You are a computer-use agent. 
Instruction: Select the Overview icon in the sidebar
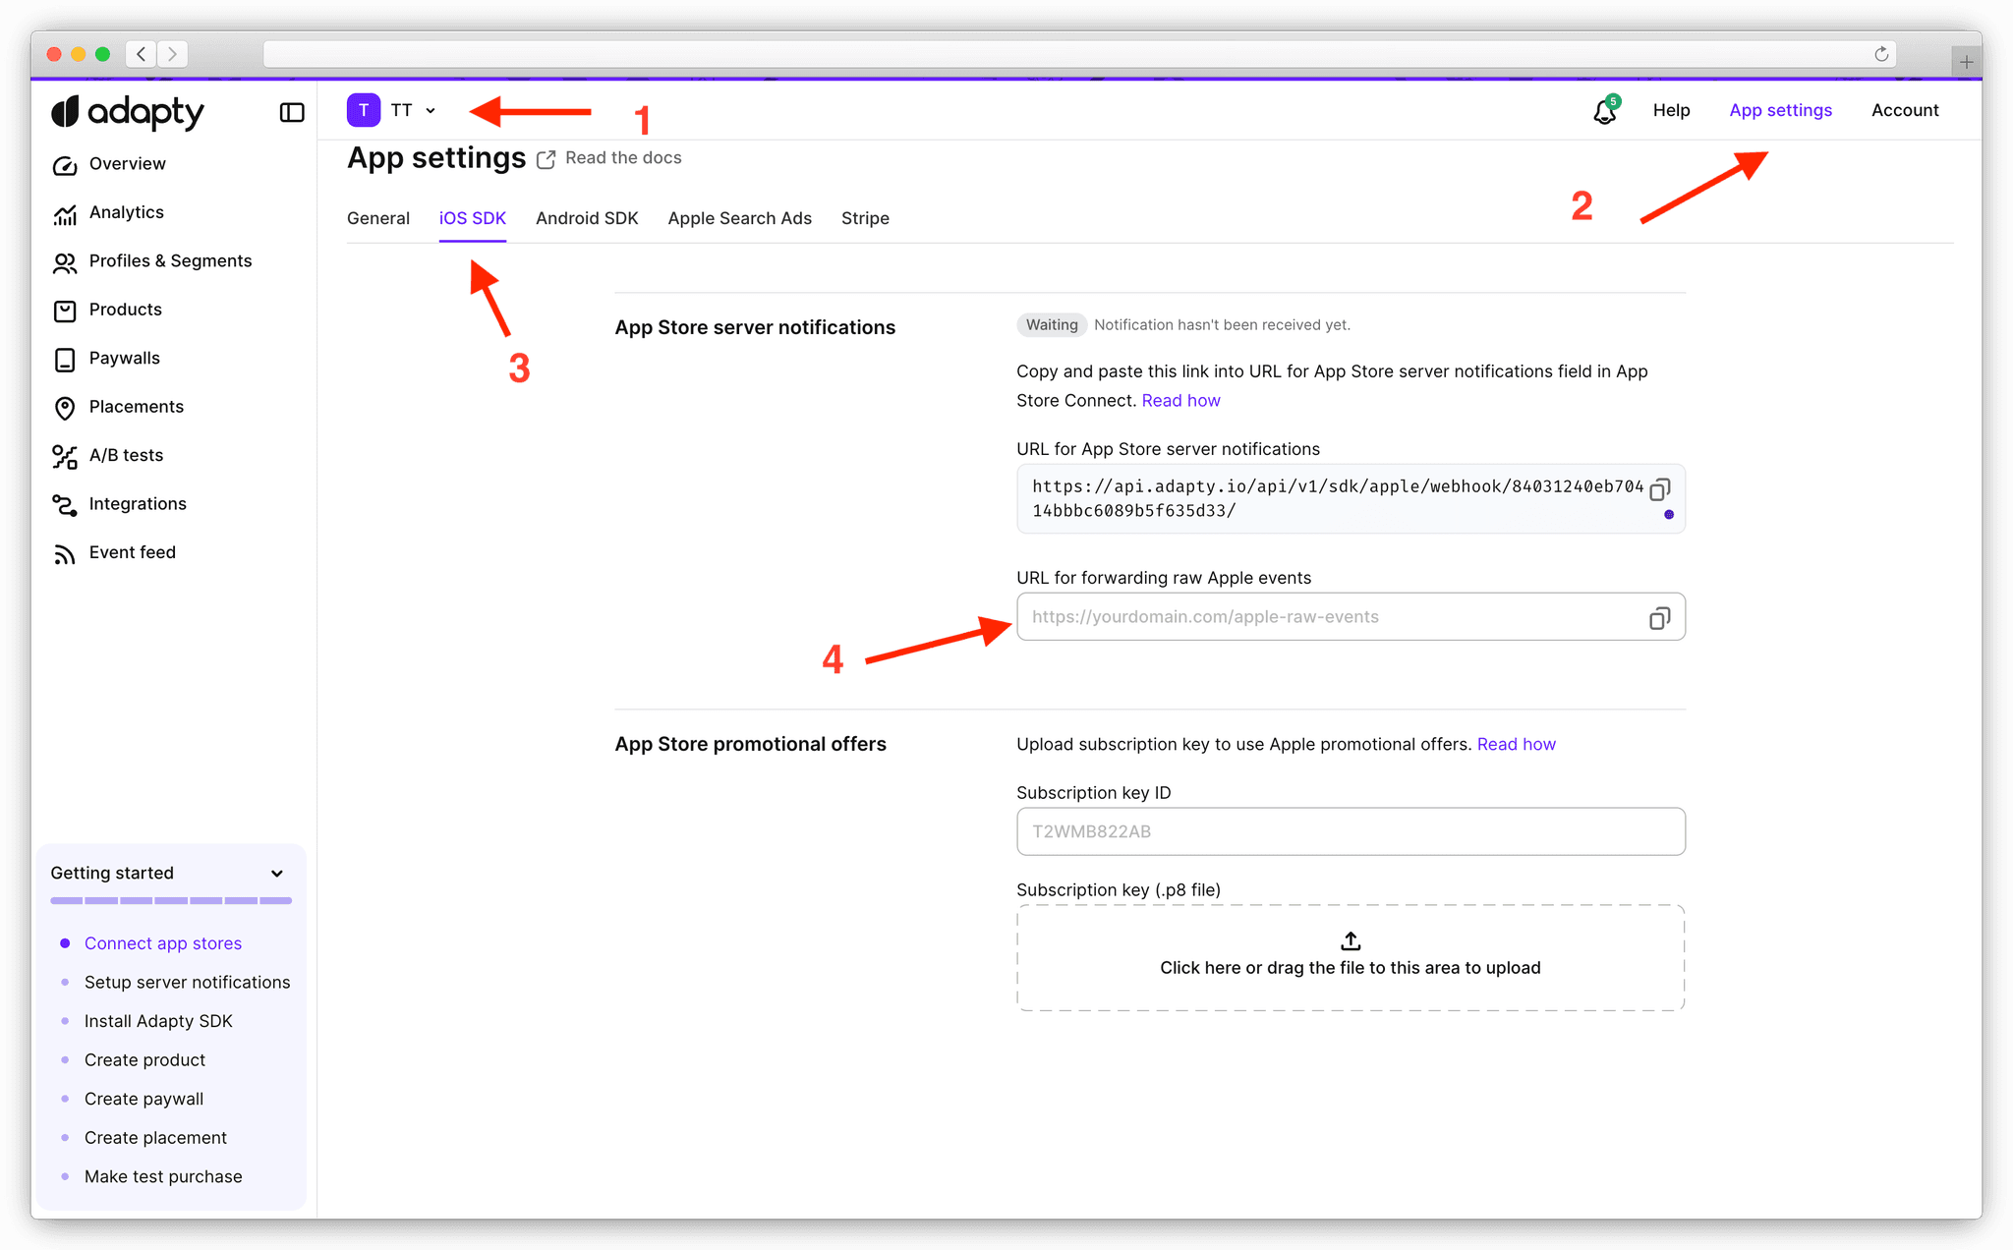pyautogui.click(x=65, y=164)
